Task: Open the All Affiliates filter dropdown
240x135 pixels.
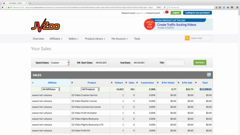Action: 51,89
